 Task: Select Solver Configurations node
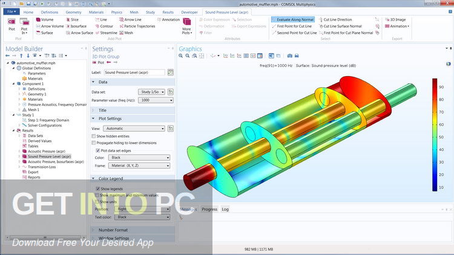tap(45, 125)
